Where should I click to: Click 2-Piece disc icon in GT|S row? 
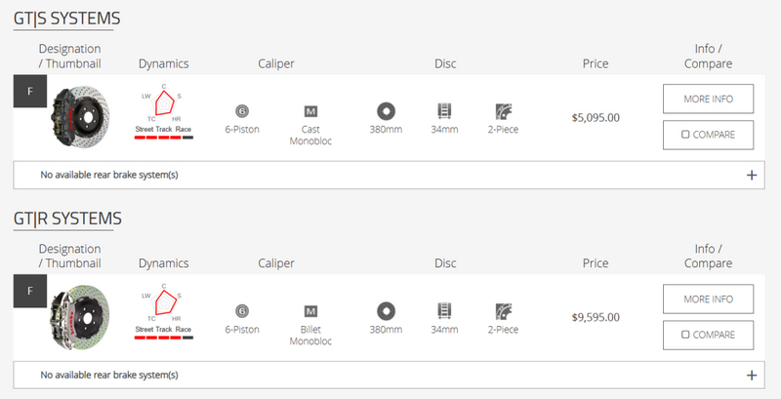pos(504,110)
